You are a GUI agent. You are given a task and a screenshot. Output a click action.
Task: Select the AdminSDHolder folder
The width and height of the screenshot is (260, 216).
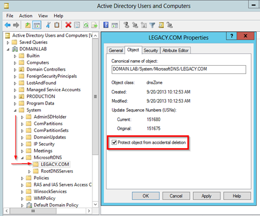50,117
